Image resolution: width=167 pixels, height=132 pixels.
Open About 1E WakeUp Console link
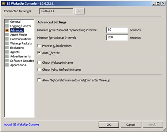click(21, 124)
